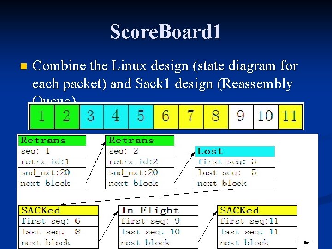Click the ScoreBoard1 slide title
The width and height of the screenshot is (332, 249).
coord(166,32)
